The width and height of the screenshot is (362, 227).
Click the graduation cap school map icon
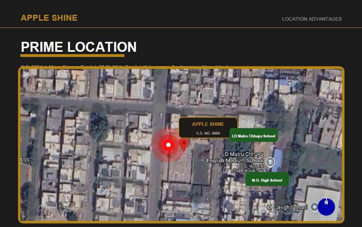[270, 162]
